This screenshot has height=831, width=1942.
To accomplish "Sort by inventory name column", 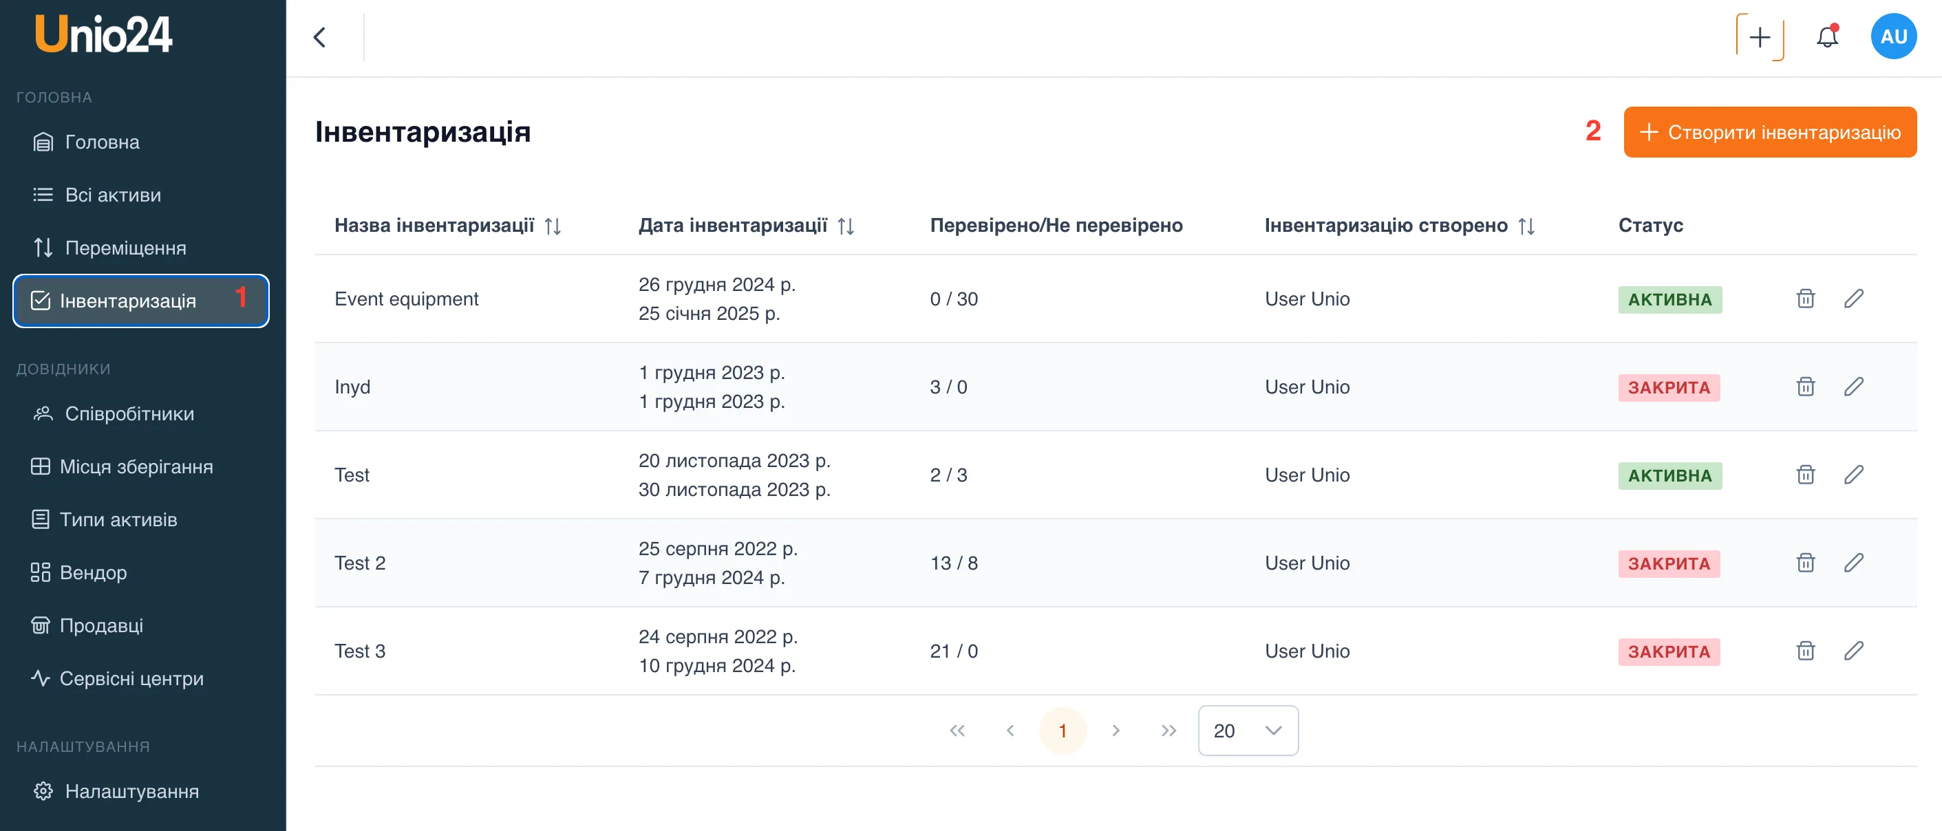I will pos(553,226).
